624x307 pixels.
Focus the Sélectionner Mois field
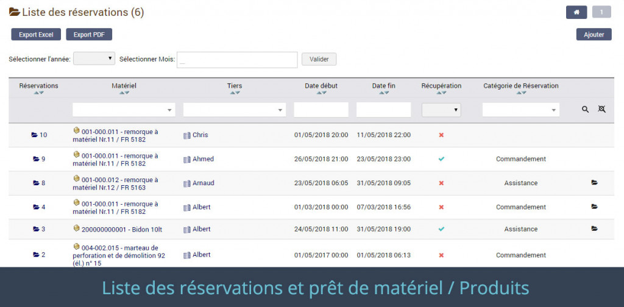[237, 60]
